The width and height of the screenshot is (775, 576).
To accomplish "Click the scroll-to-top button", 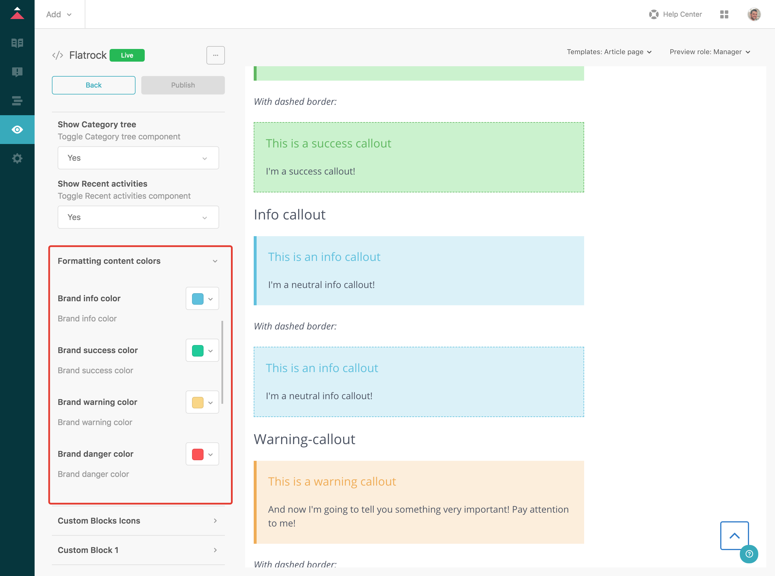I will click(x=735, y=536).
